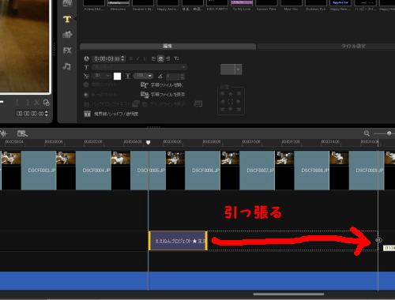Click the zoom out magnifier on timeline
Screen dimensions: 395x300
click(x=367, y=133)
